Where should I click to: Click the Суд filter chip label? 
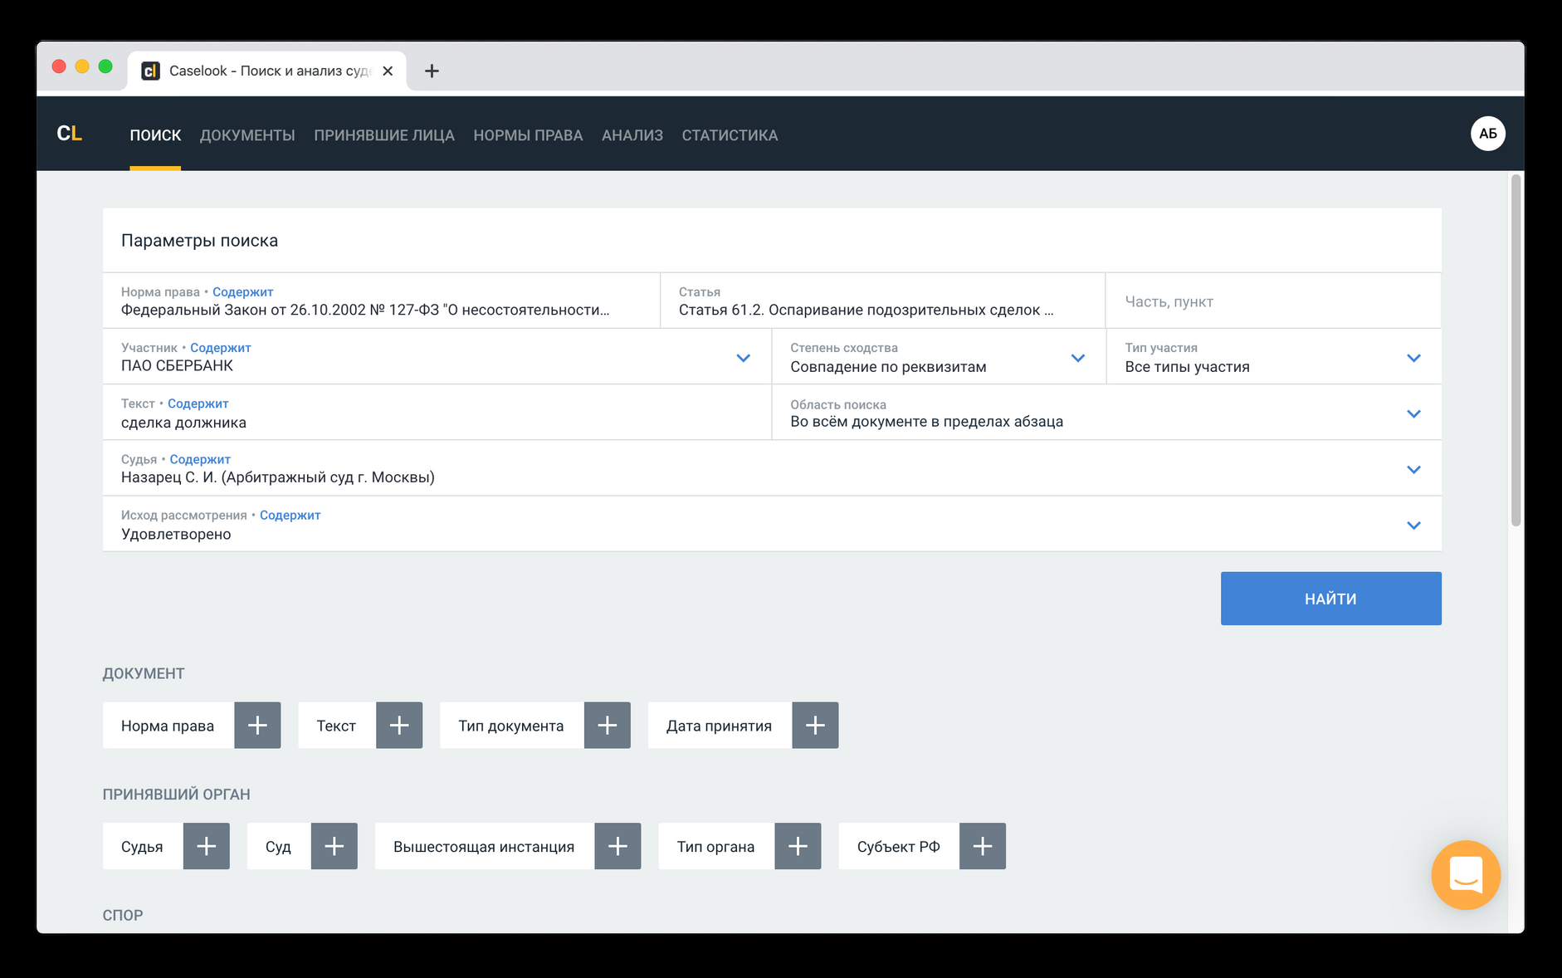(278, 846)
